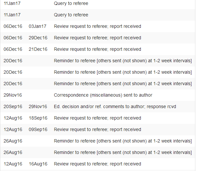The image size is (198, 171).
Task: Click review request text beside 03Jan17
Action: coord(97,26)
